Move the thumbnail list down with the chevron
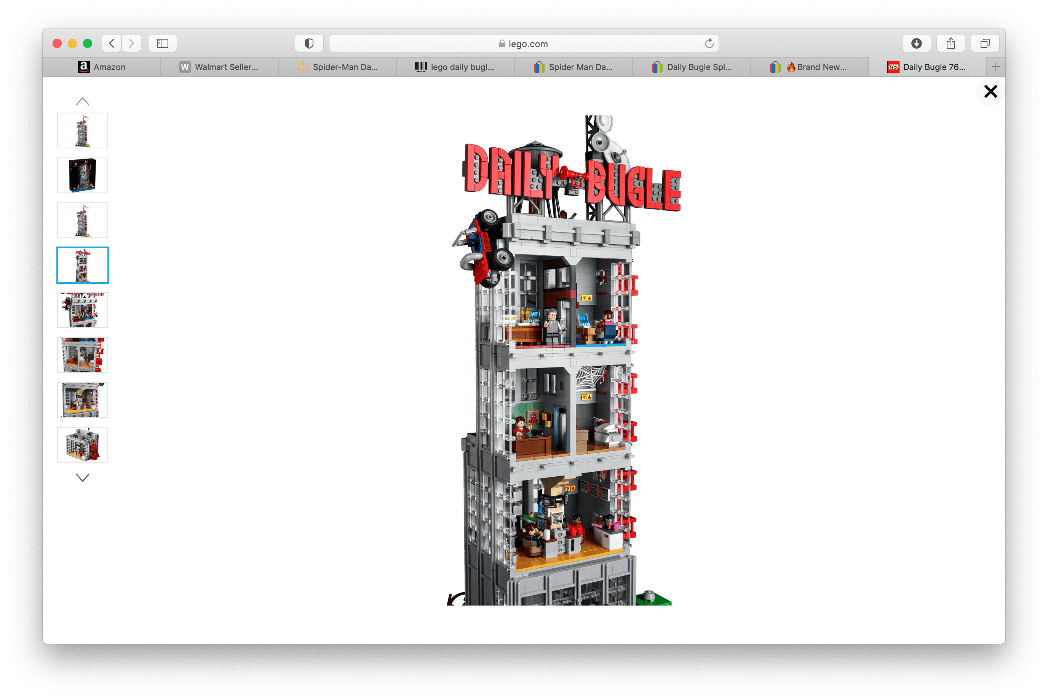 pos(83,478)
